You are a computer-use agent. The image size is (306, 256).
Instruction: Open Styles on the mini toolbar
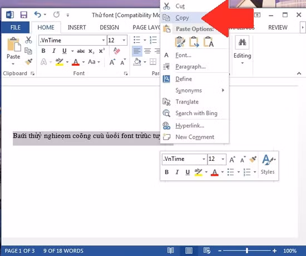[268, 165]
